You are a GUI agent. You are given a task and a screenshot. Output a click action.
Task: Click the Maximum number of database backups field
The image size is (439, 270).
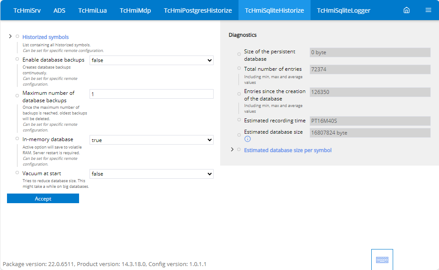pyautogui.click(x=152, y=94)
